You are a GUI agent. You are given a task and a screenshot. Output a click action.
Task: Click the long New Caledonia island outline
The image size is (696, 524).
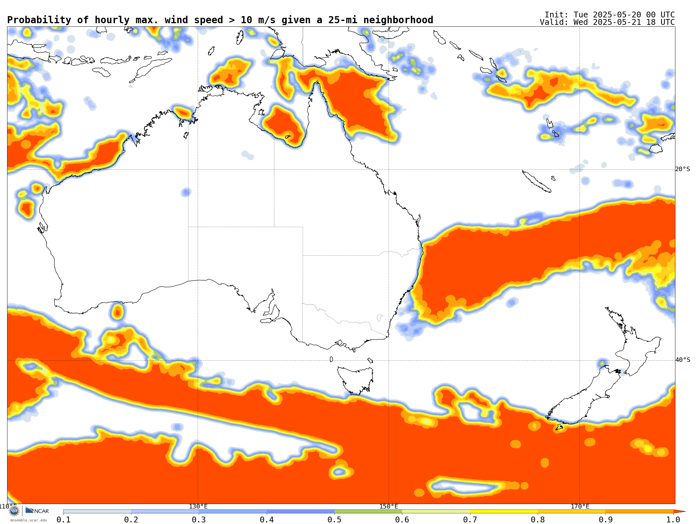tap(536, 181)
